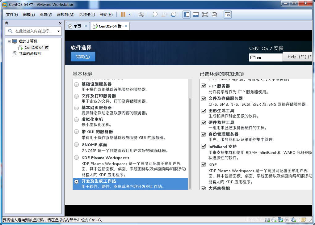Screen dimensions: 315x225
Task: Open the power options dropdown arrow beside pause
Action: coord(130,15)
